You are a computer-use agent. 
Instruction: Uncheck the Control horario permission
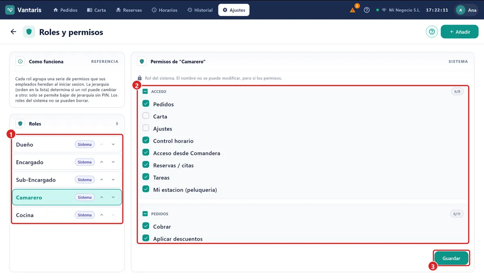tap(146, 140)
